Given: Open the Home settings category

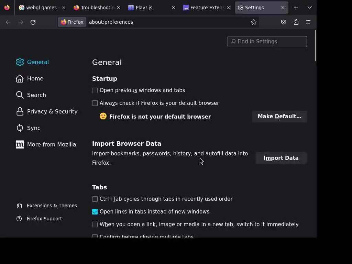Looking at the screenshot, I should click(35, 78).
